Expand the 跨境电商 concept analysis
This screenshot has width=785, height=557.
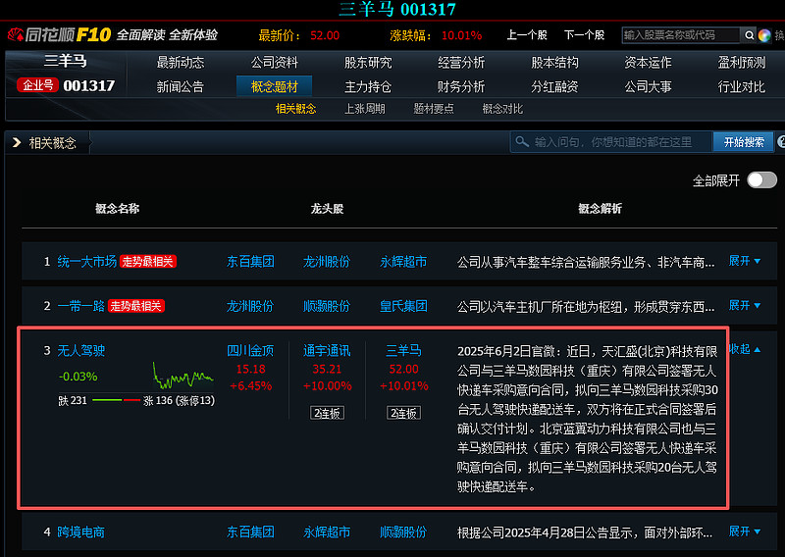coord(745,531)
